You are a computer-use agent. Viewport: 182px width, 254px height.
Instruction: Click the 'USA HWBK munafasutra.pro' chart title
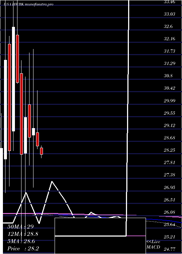pos(29,4)
